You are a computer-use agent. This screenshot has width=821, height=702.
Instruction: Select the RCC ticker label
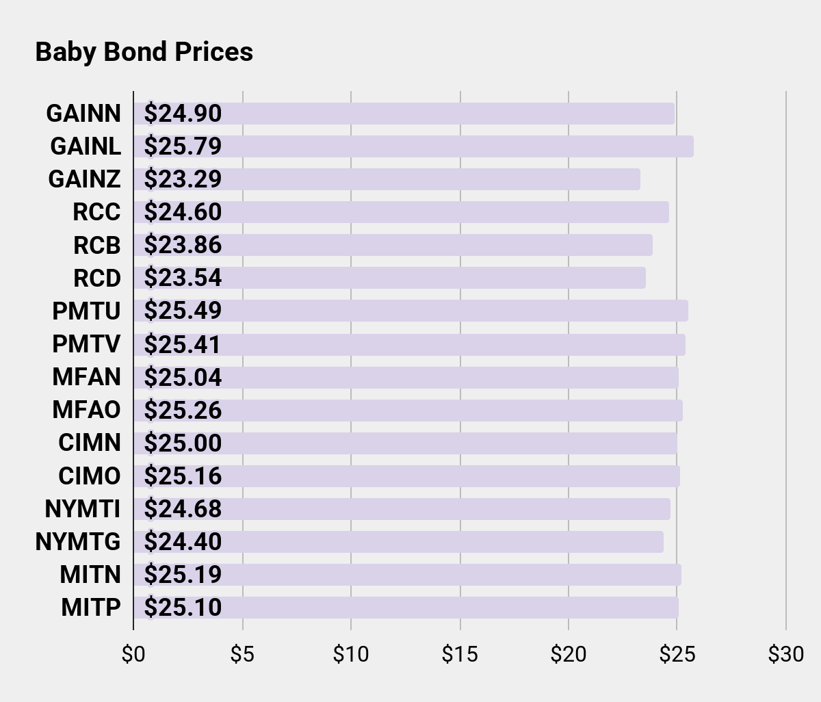(x=96, y=212)
